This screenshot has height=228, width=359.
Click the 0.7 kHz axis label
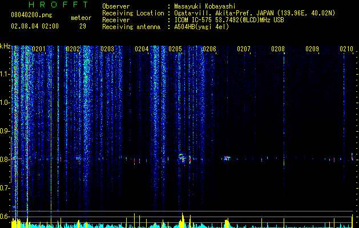(5, 188)
